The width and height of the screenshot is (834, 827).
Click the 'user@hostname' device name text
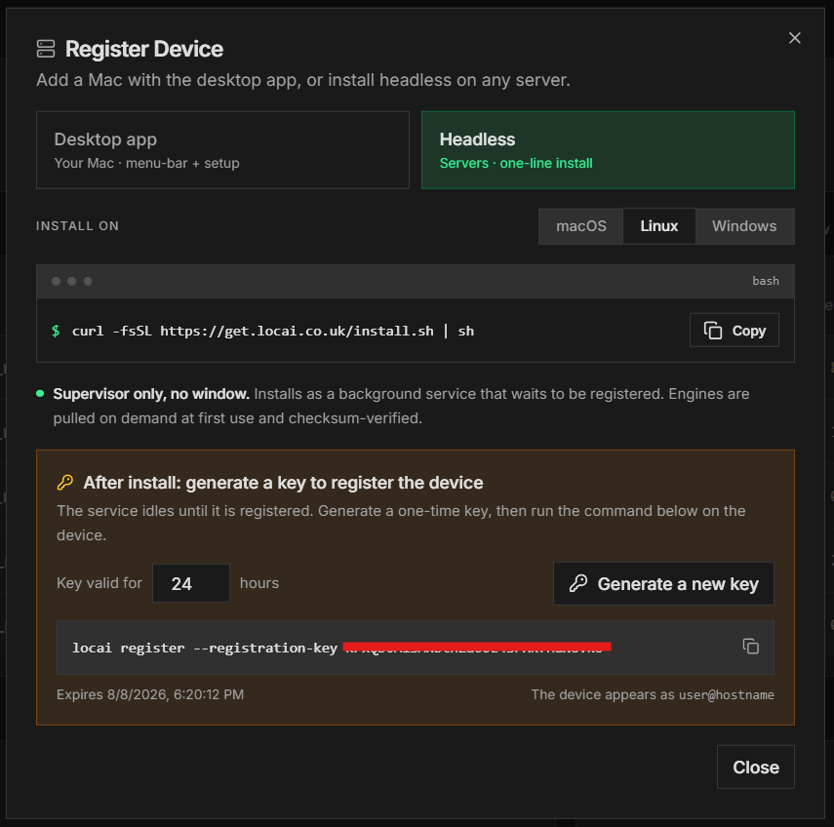pos(726,694)
